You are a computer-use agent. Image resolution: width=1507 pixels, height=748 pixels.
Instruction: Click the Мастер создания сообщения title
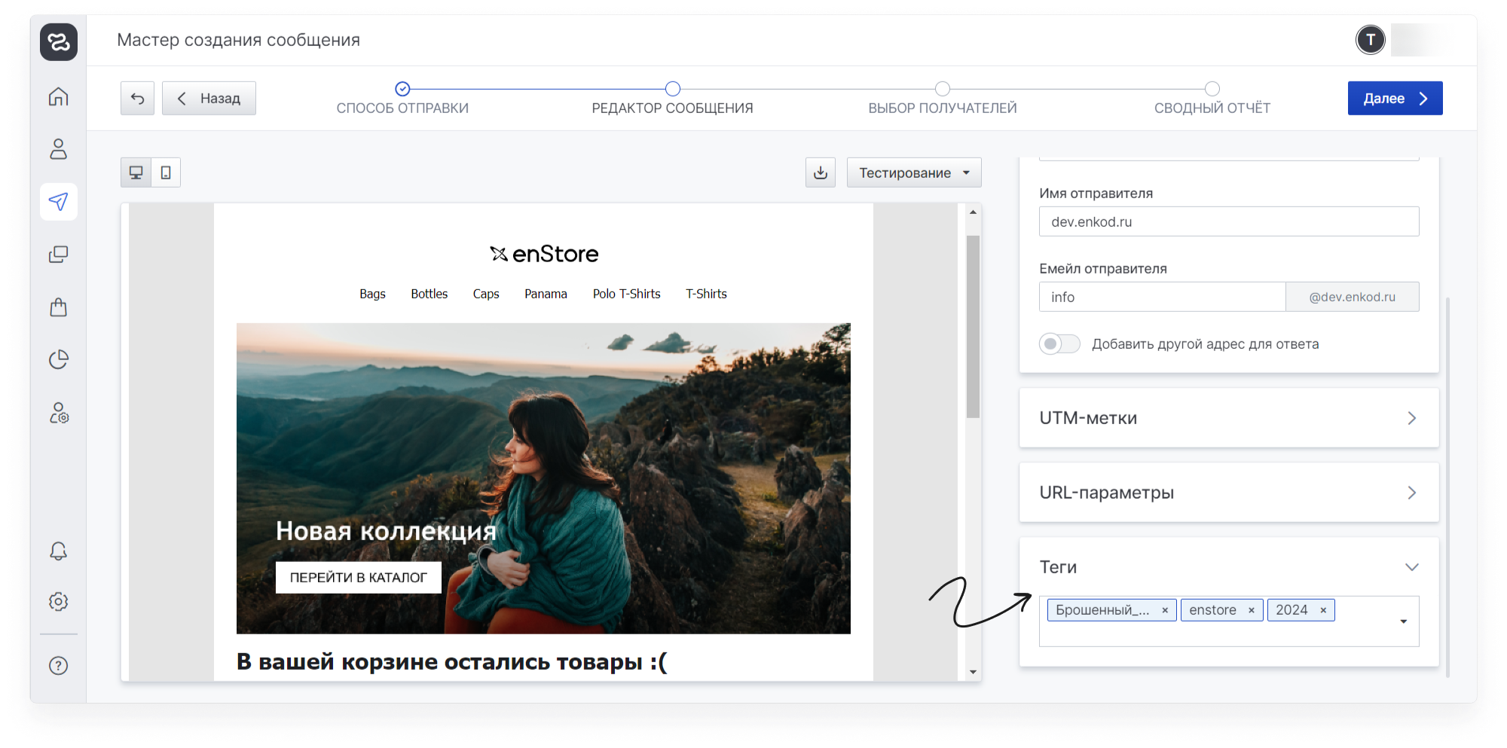click(238, 40)
